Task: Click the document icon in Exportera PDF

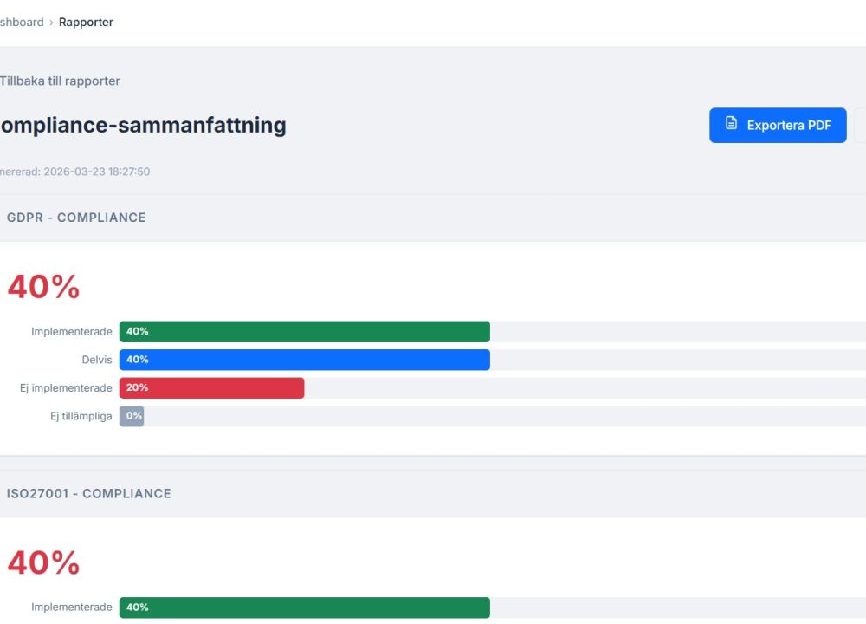Action: coord(731,123)
